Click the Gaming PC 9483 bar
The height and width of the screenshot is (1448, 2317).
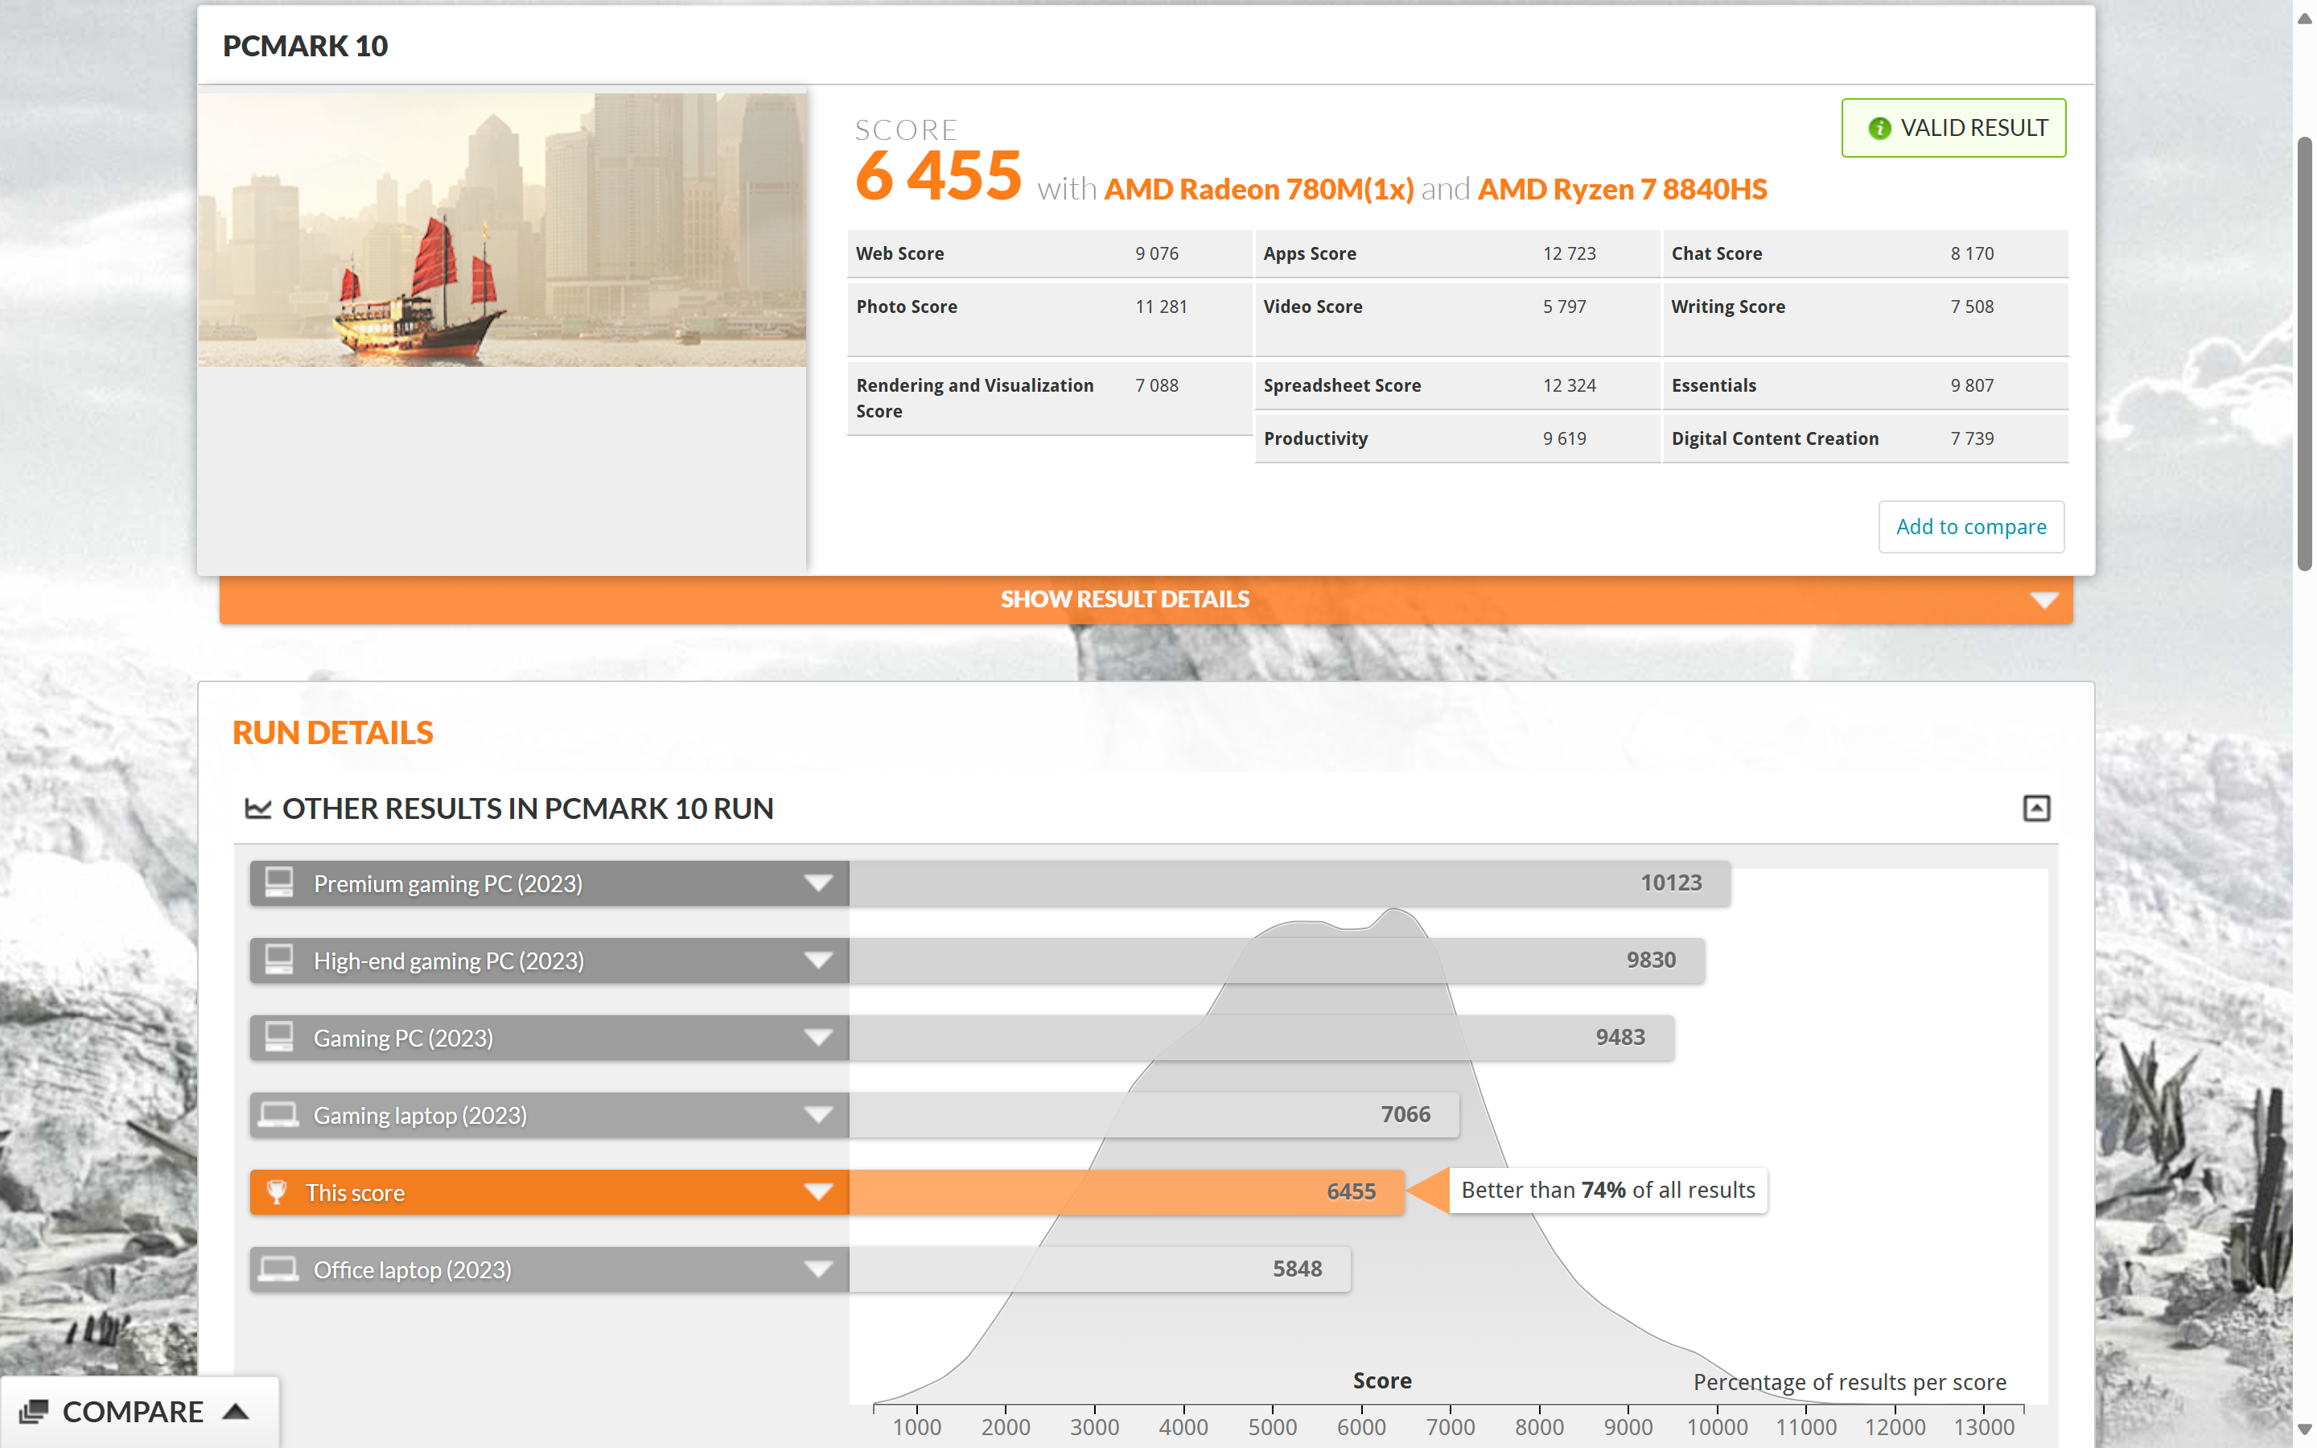1261,1038
